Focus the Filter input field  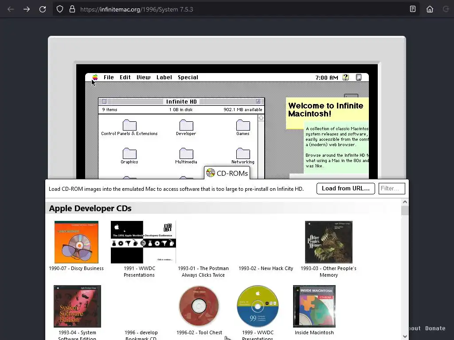click(x=391, y=189)
